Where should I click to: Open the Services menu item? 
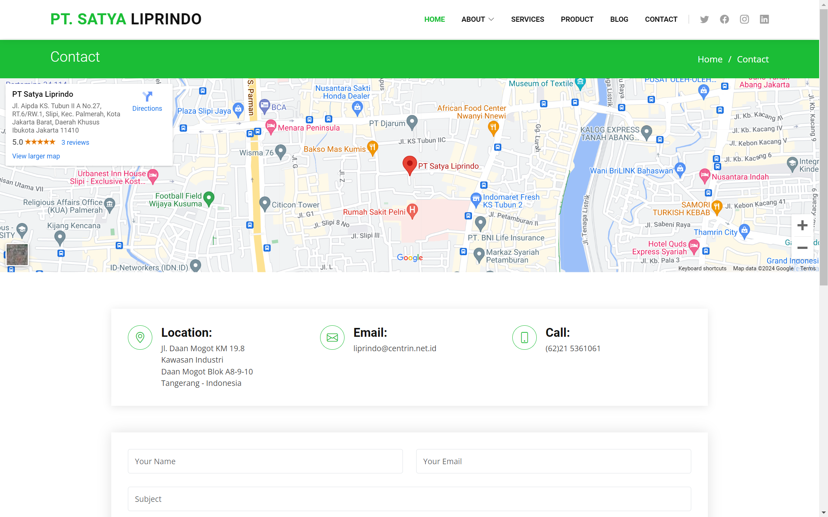click(527, 19)
